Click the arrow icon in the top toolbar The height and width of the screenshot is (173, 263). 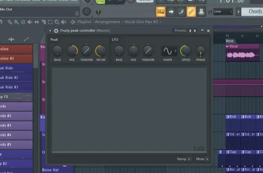coord(171,12)
